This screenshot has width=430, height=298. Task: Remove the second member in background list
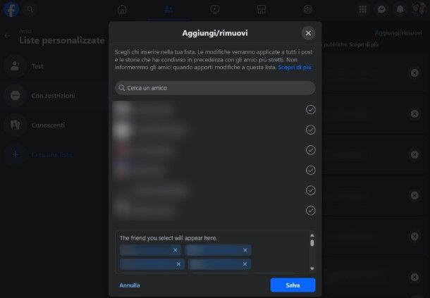414,113
